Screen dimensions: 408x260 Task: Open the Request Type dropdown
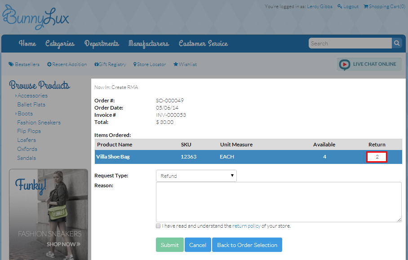tap(196, 176)
